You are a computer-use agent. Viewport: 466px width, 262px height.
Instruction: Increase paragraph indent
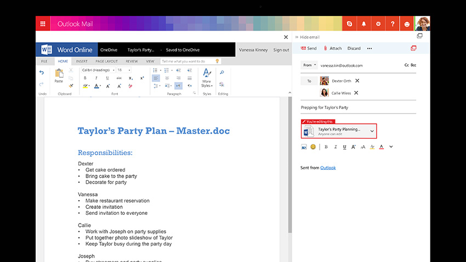coord(190,70)
